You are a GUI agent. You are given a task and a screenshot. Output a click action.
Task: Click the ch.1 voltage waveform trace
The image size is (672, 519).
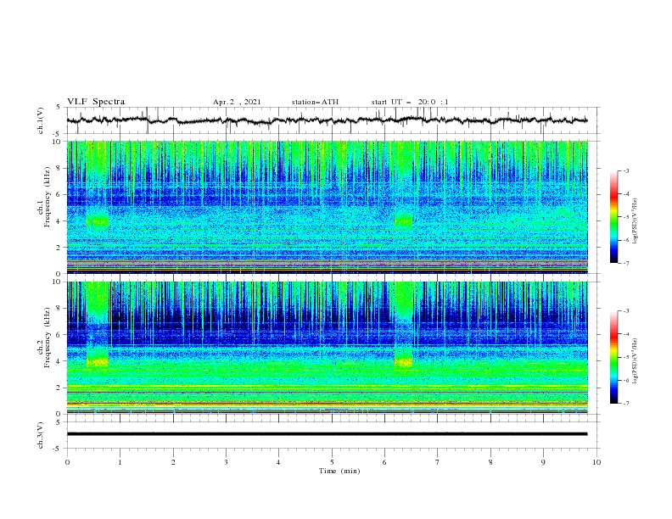(x=327, y=120)
